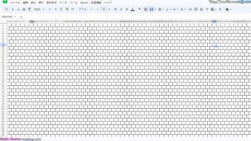Open the font family dropdown

coord(85,9)
